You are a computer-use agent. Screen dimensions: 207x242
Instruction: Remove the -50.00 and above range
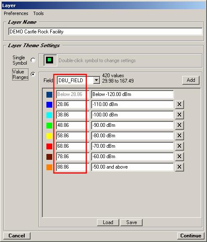[x=179, y=167]
